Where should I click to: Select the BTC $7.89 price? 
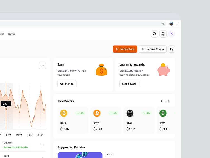(x=97, y=129)
